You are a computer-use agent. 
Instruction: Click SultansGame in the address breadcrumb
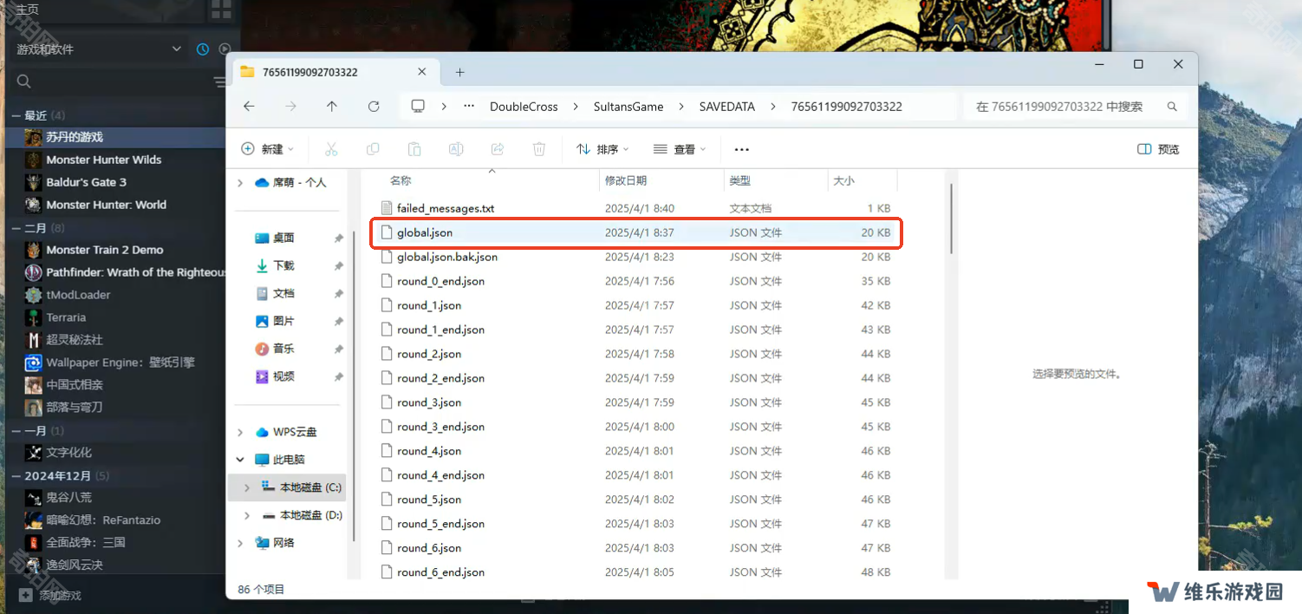pos(628,107)
